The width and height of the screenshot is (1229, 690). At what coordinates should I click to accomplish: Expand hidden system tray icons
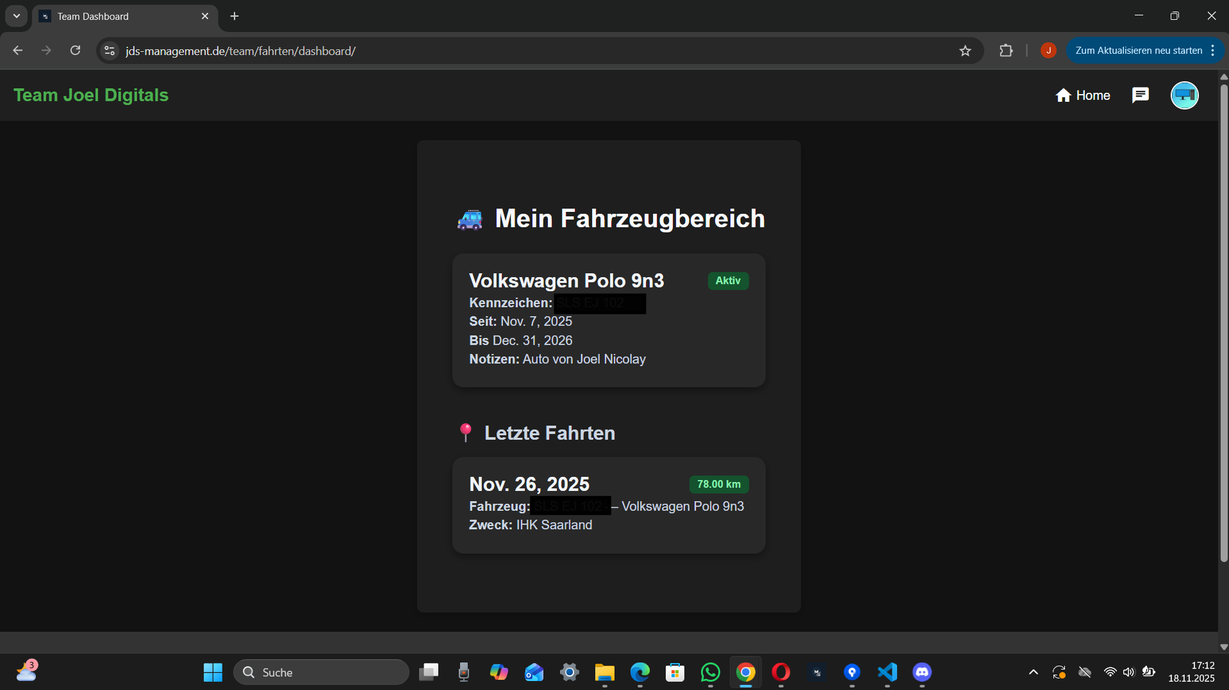click(x=1033, y=672)
